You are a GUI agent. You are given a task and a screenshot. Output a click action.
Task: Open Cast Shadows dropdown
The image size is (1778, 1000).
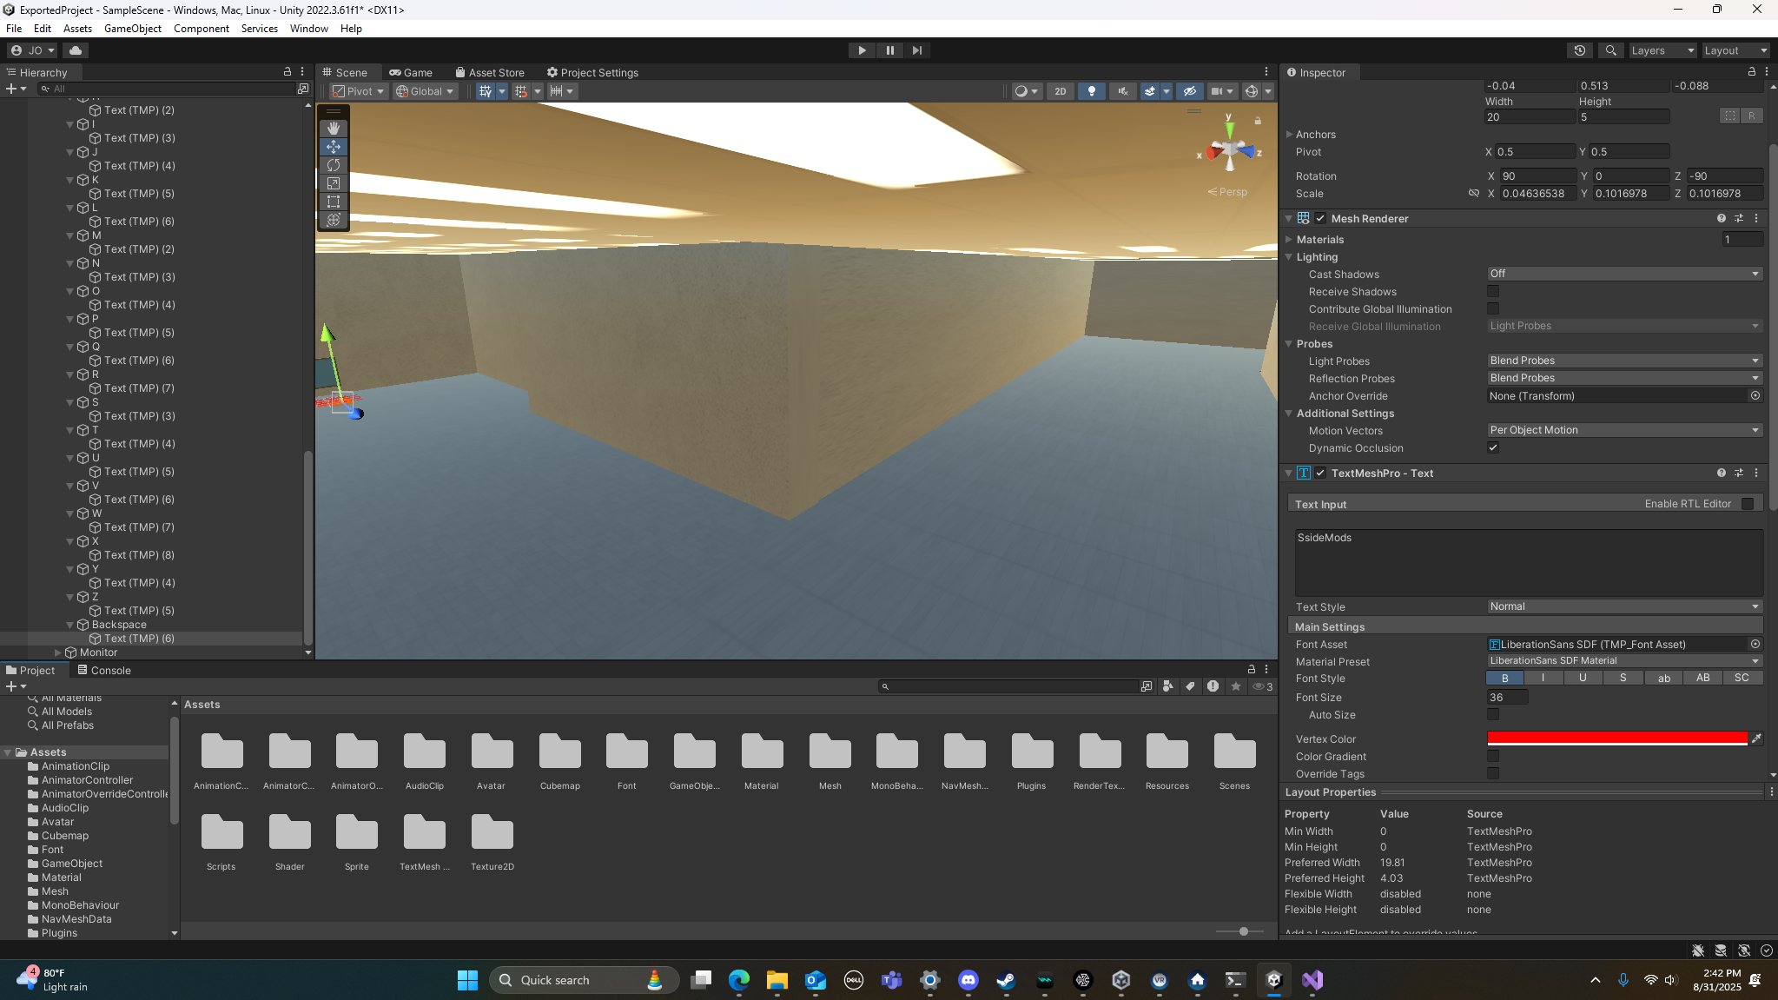coord(1624,274)
